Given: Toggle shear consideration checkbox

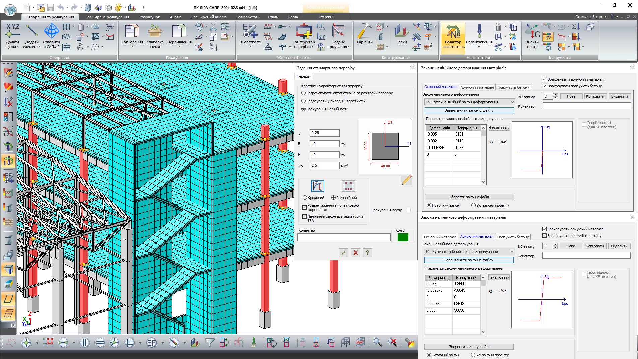Looking at the screenshot, I should tap(409, 210).
